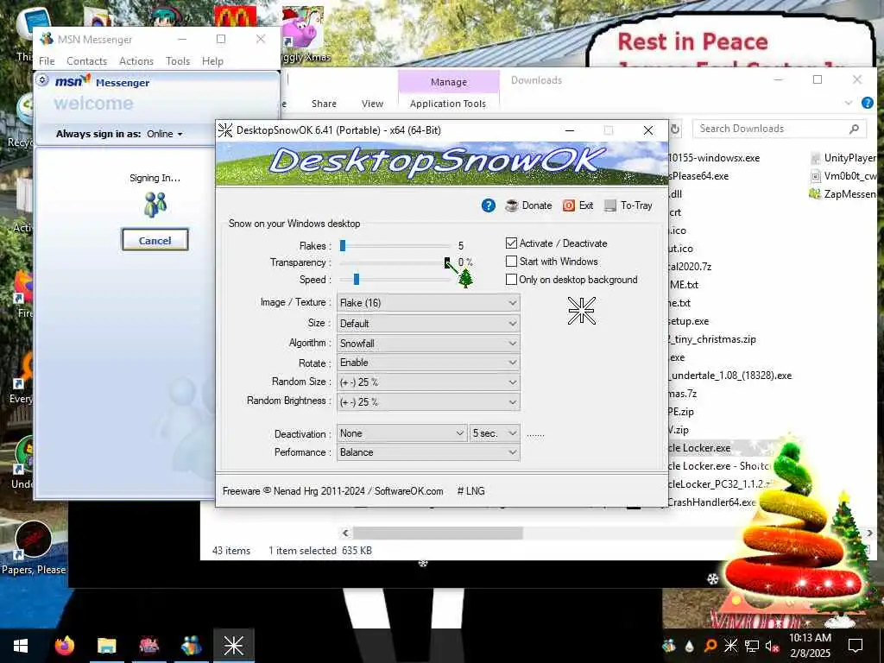
Task: Click the Speed slider handle
Action: [356, 279]
